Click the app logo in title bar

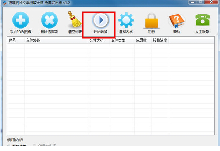point(5,3)
